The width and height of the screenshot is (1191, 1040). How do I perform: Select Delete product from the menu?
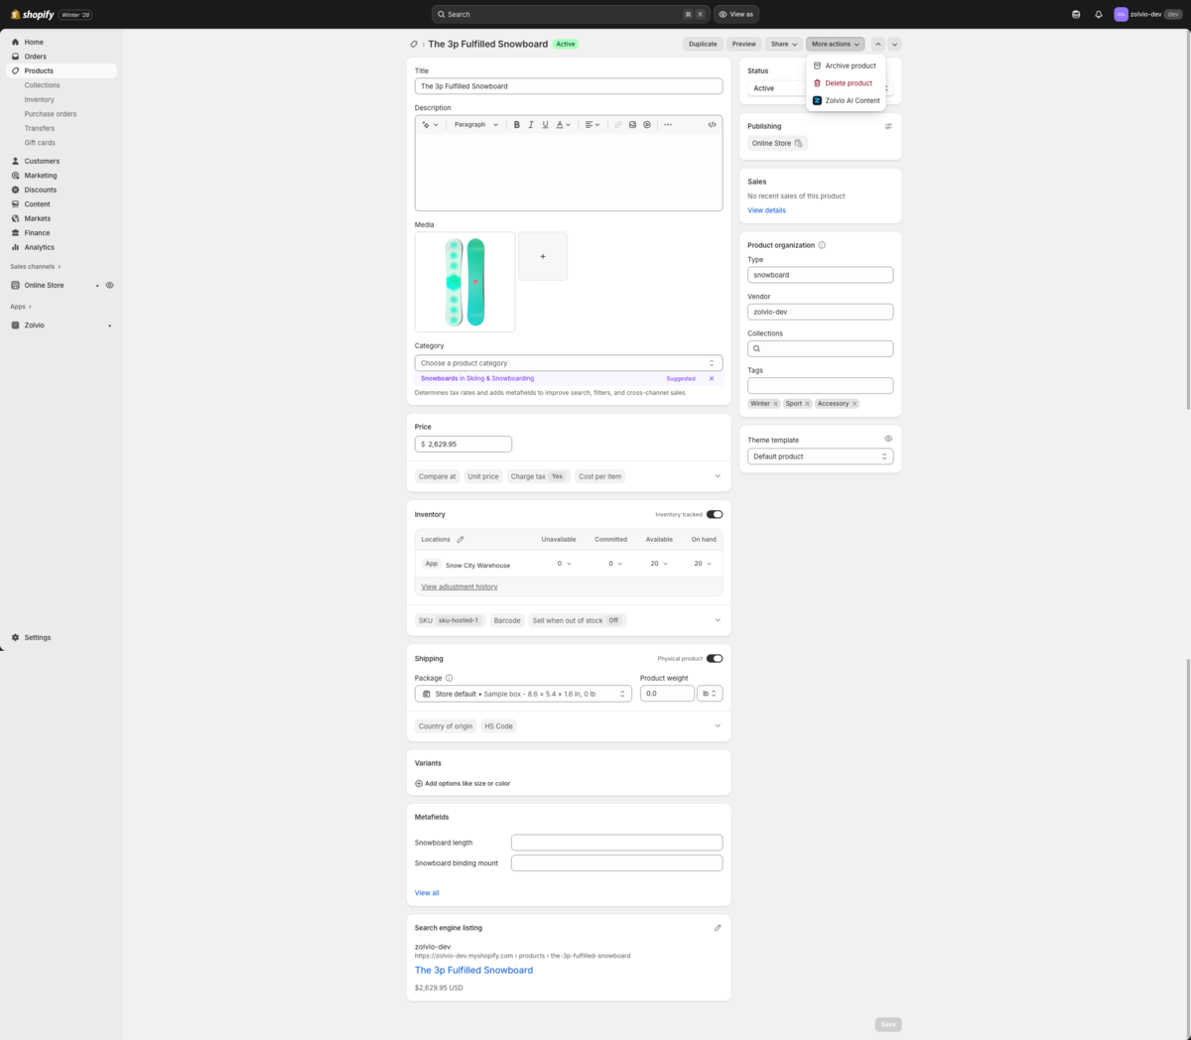848,82
